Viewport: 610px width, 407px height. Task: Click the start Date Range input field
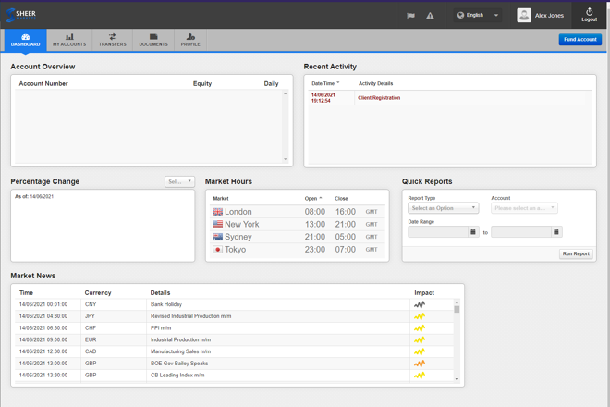click(x=438, y=232)
